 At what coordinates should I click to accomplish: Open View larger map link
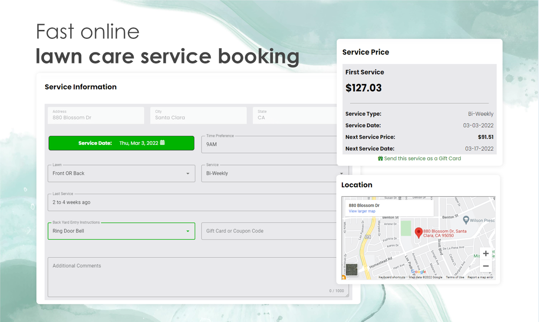362,211
